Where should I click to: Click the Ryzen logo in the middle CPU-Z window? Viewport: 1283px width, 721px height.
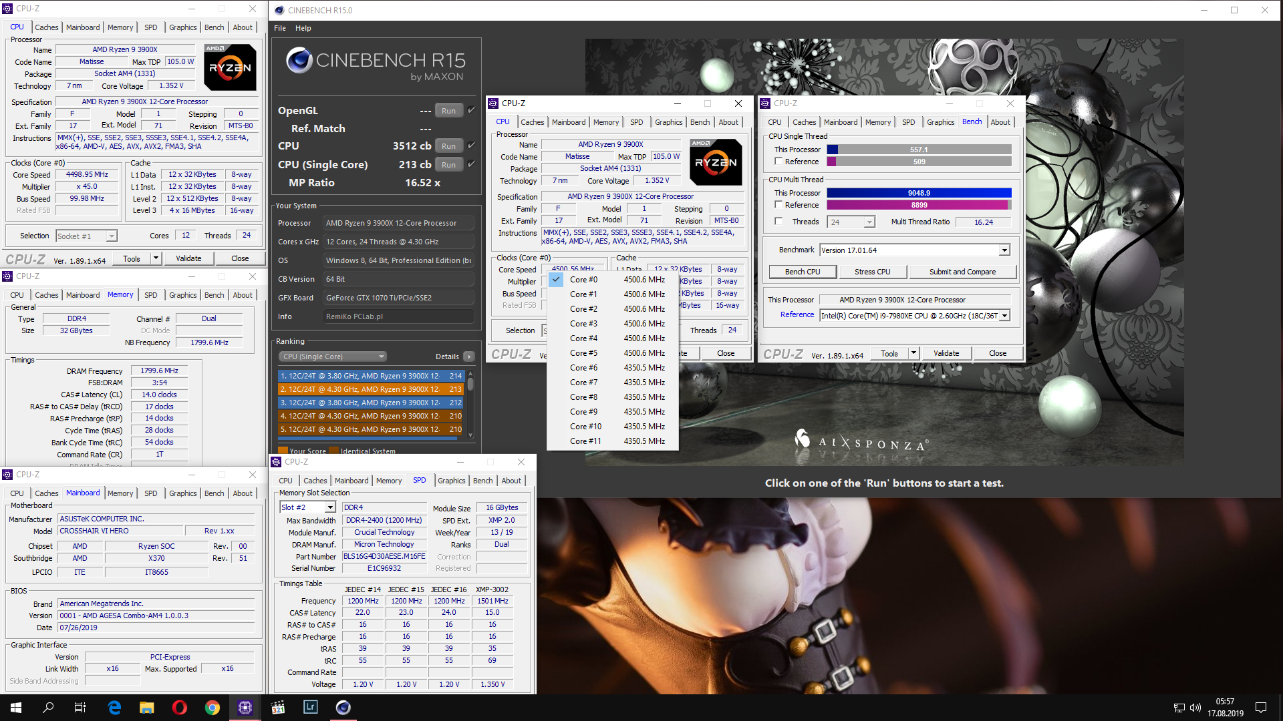(716, 162)
